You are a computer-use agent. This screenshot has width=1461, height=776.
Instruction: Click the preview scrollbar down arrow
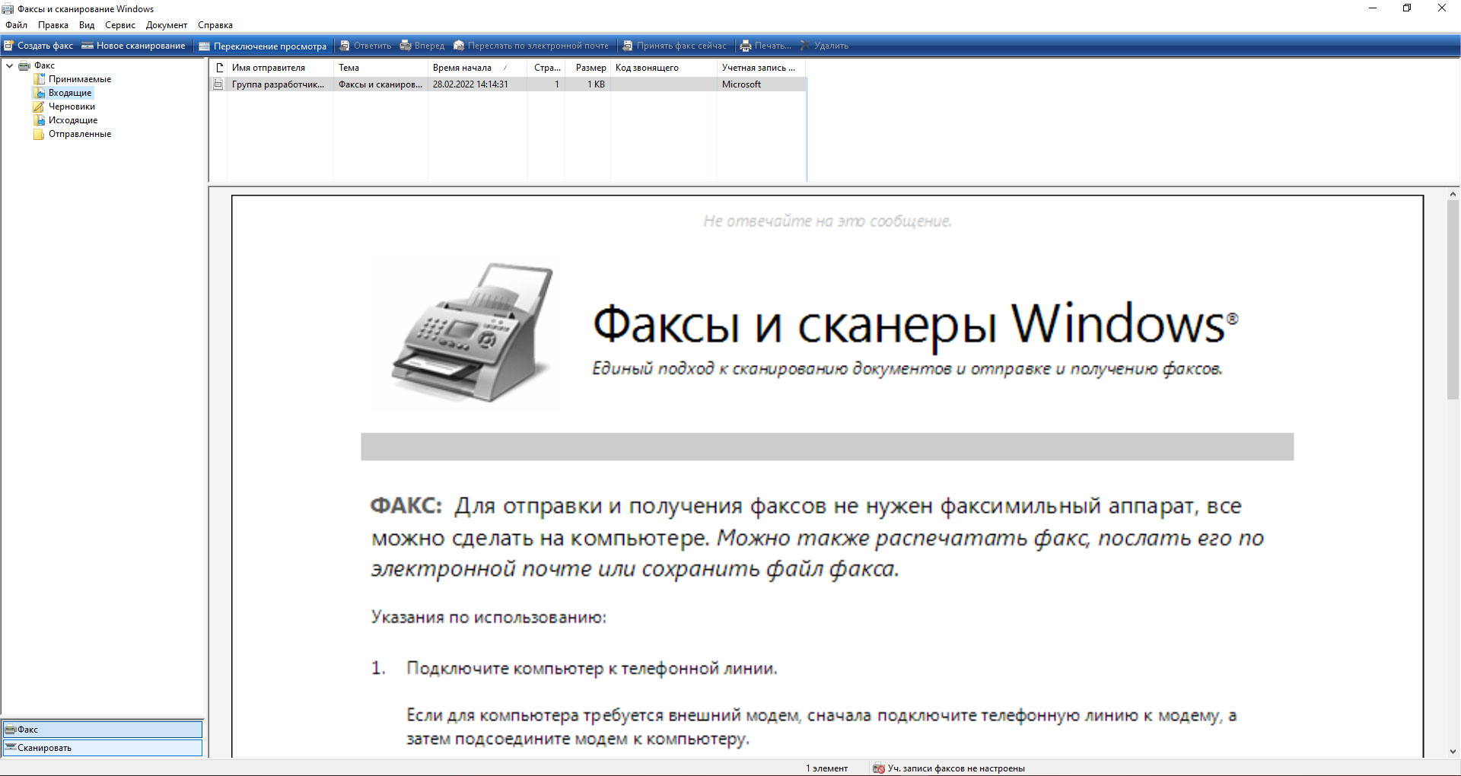click(x=1453, y=752)
